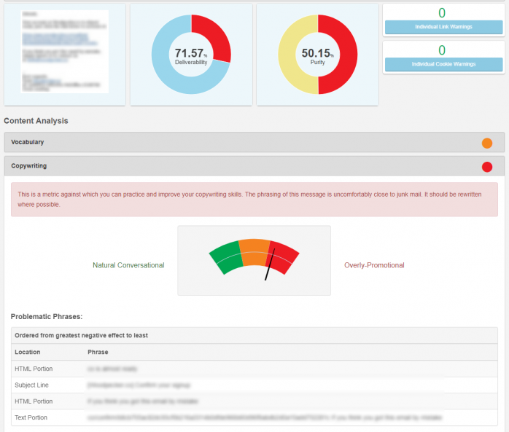509x432 pixels.
Task: Open Individual Link Warnings
Action: (x=443, y=27)
